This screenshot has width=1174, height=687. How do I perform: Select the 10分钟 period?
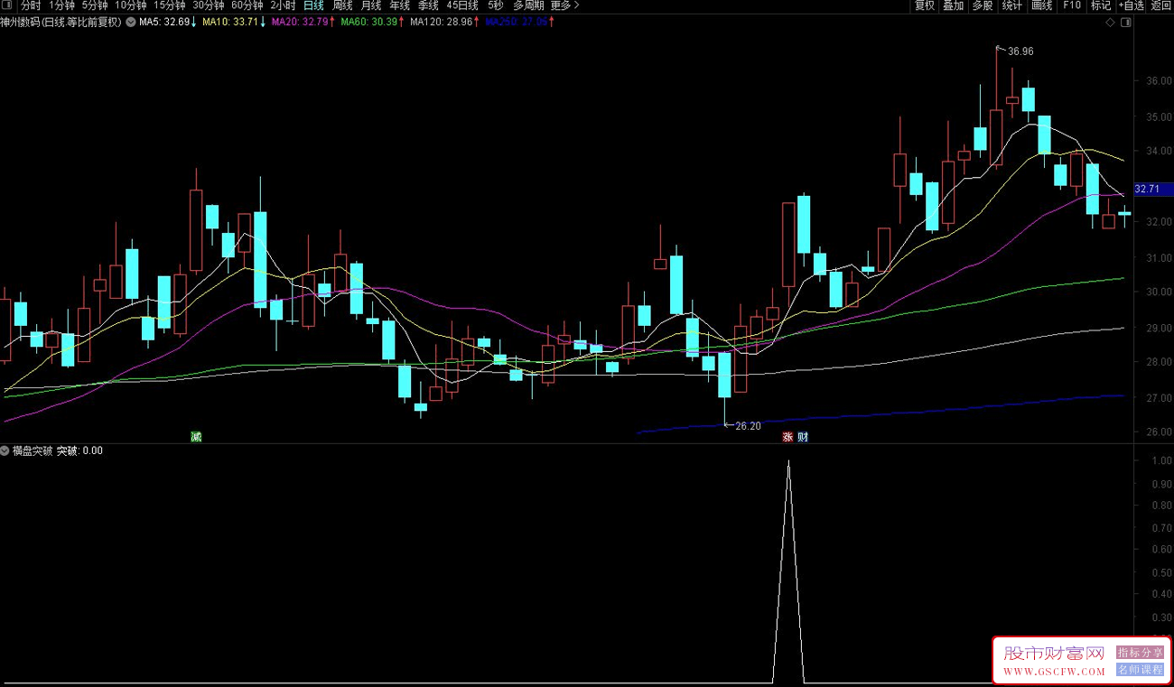point(130,5)
